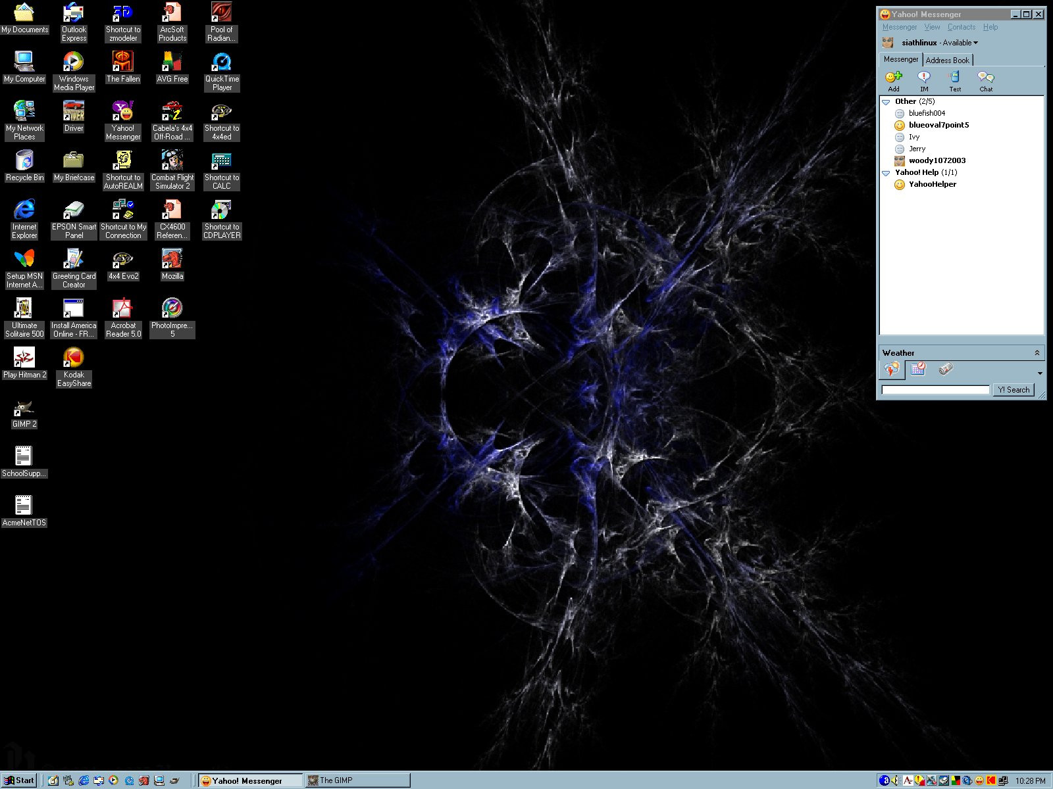This screenshot has width=1053, height=789.
Task: Switch to the Messenger tab
Action: pyautogui.click(x=901, y=59)
